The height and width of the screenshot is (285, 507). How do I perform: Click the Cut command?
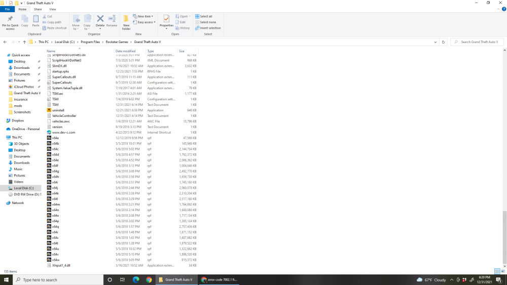point(47,16)
